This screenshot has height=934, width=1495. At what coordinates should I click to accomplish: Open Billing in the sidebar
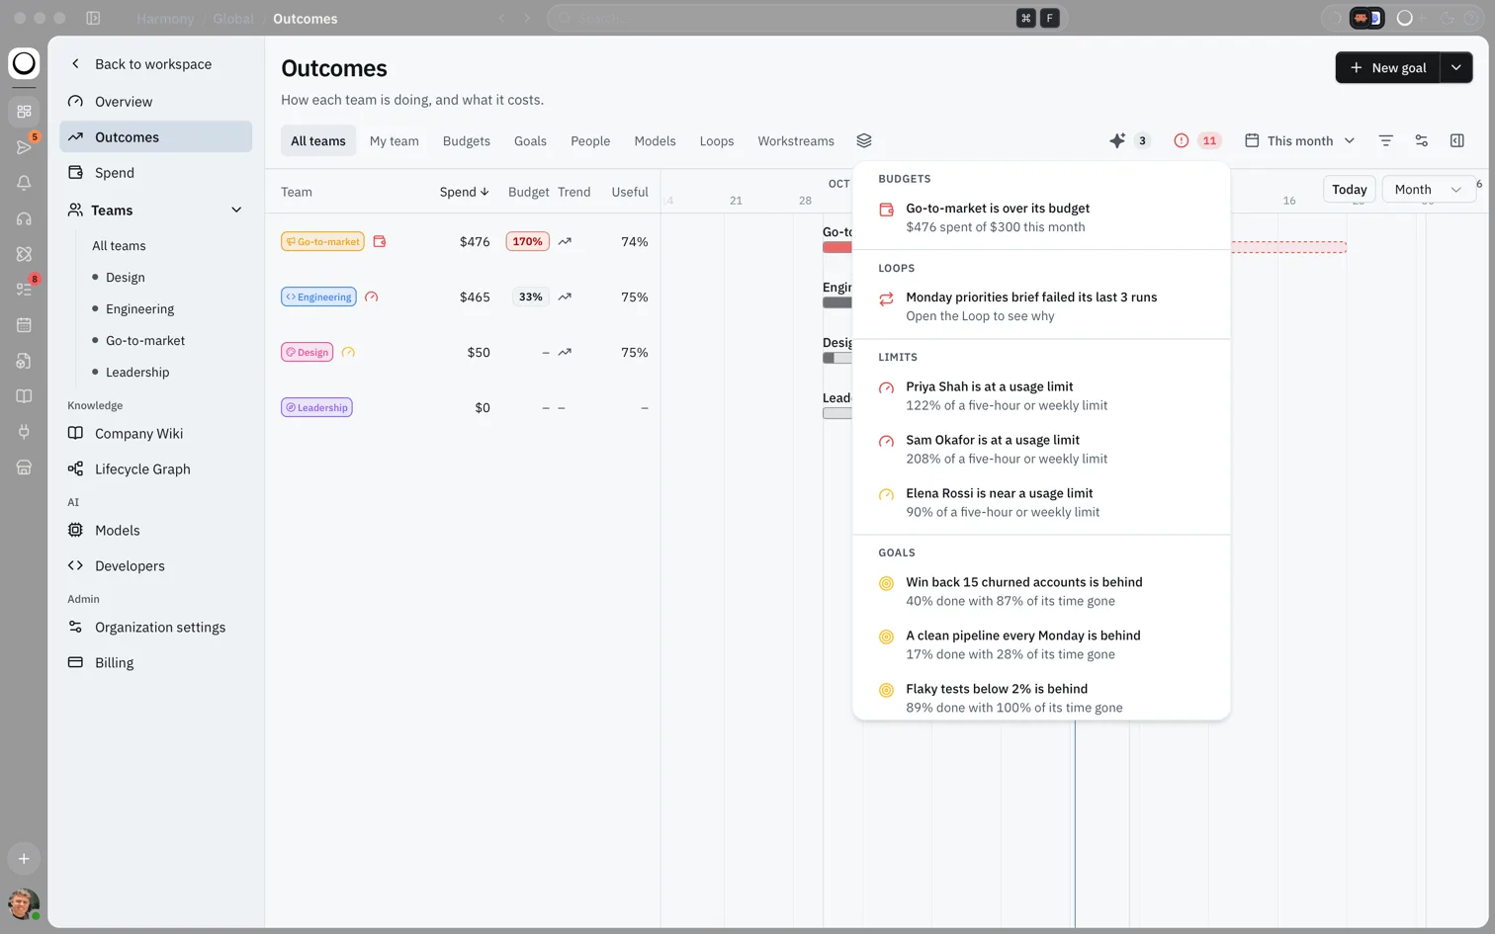tap(155, 662)
